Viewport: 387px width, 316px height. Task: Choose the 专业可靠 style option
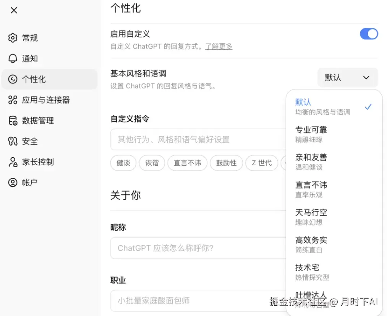(334, 134)
